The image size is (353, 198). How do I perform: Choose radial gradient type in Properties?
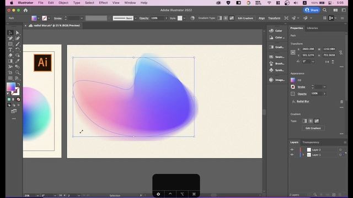[311, 121]
